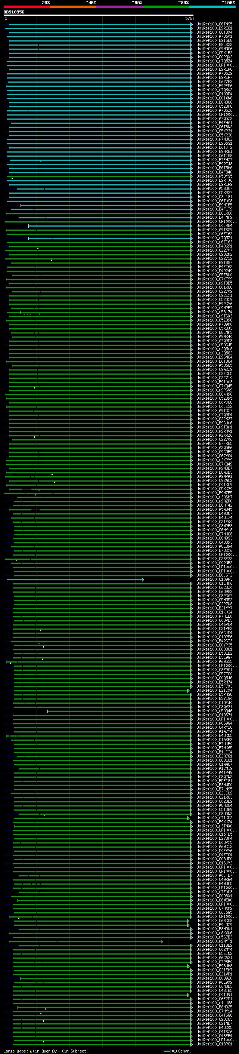The image size is (239, 1054).
Task: Select the UniRef100_B7FHZ7 label
Action: point(214,160)
